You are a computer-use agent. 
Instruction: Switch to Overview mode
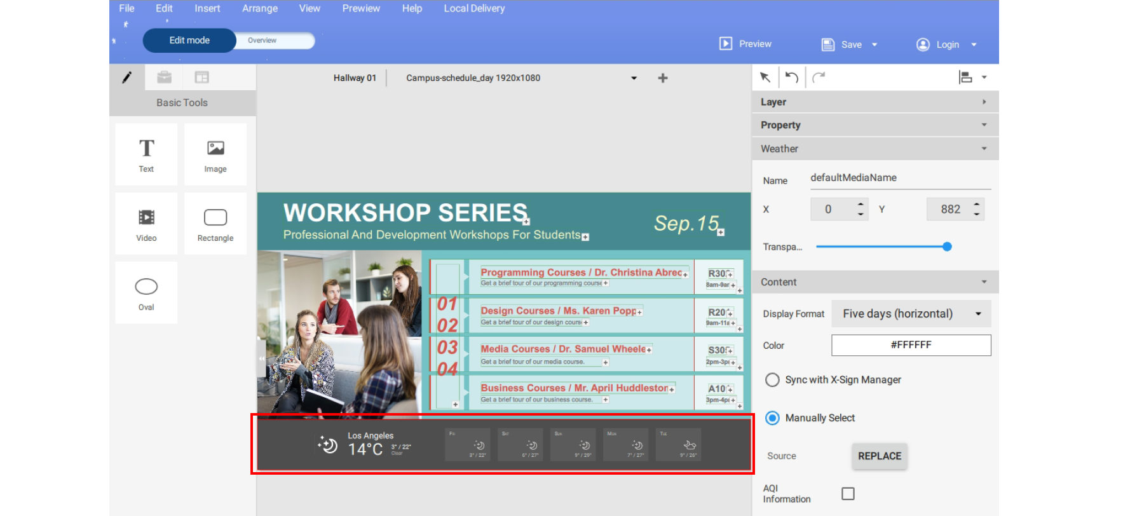[x=262, y=41]
